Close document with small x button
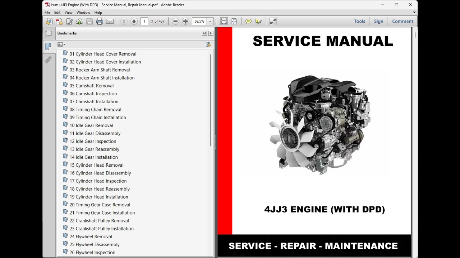 (x=414, y=13)
